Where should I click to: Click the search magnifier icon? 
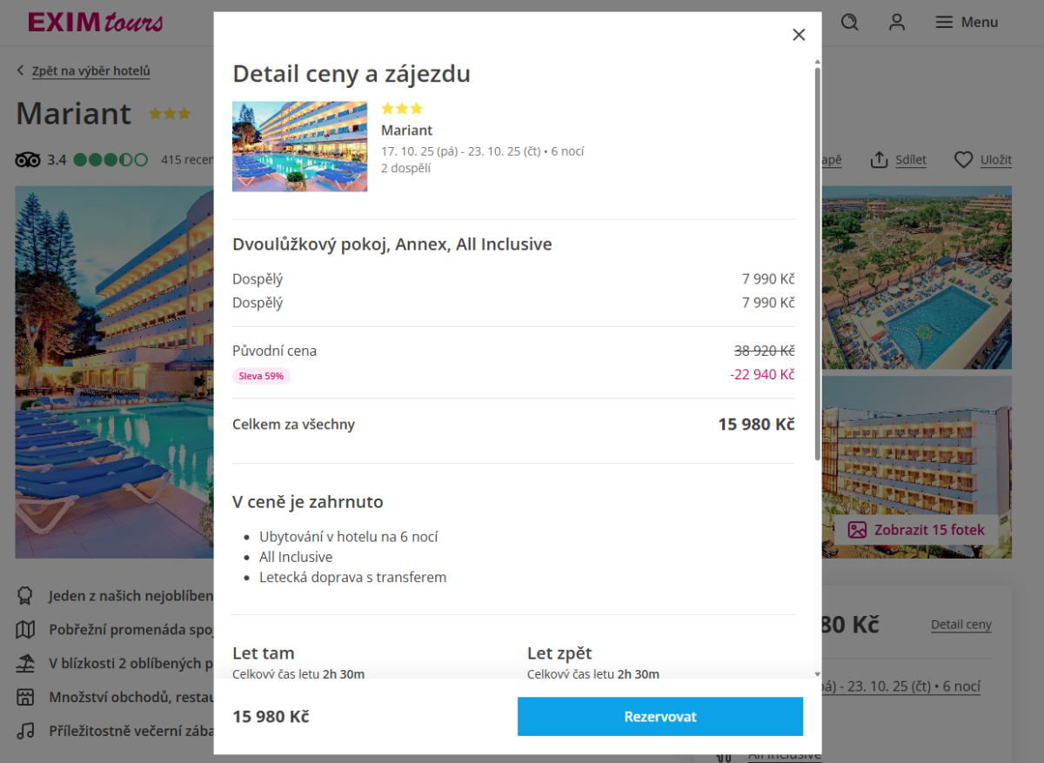850,23
